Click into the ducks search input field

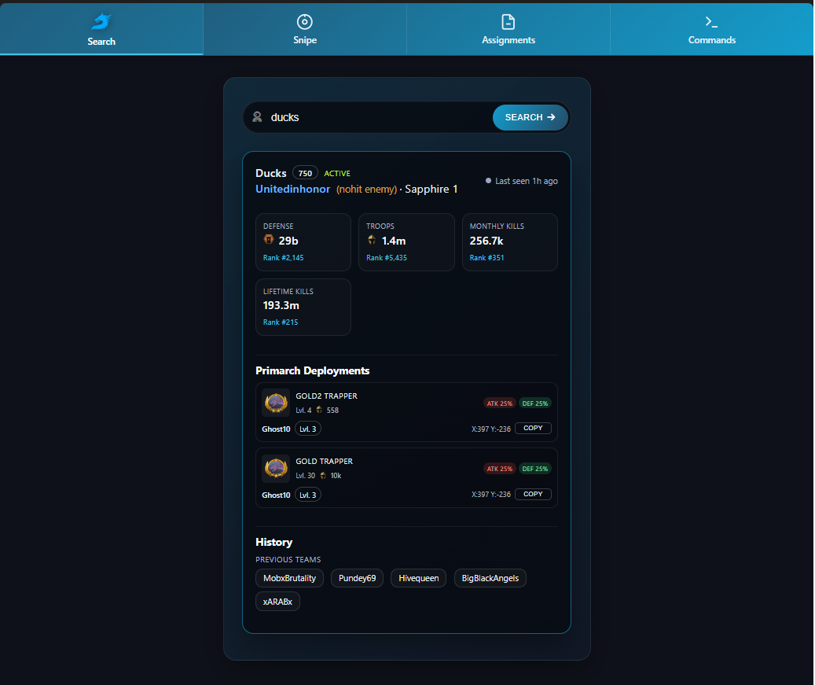pos(377,117)
